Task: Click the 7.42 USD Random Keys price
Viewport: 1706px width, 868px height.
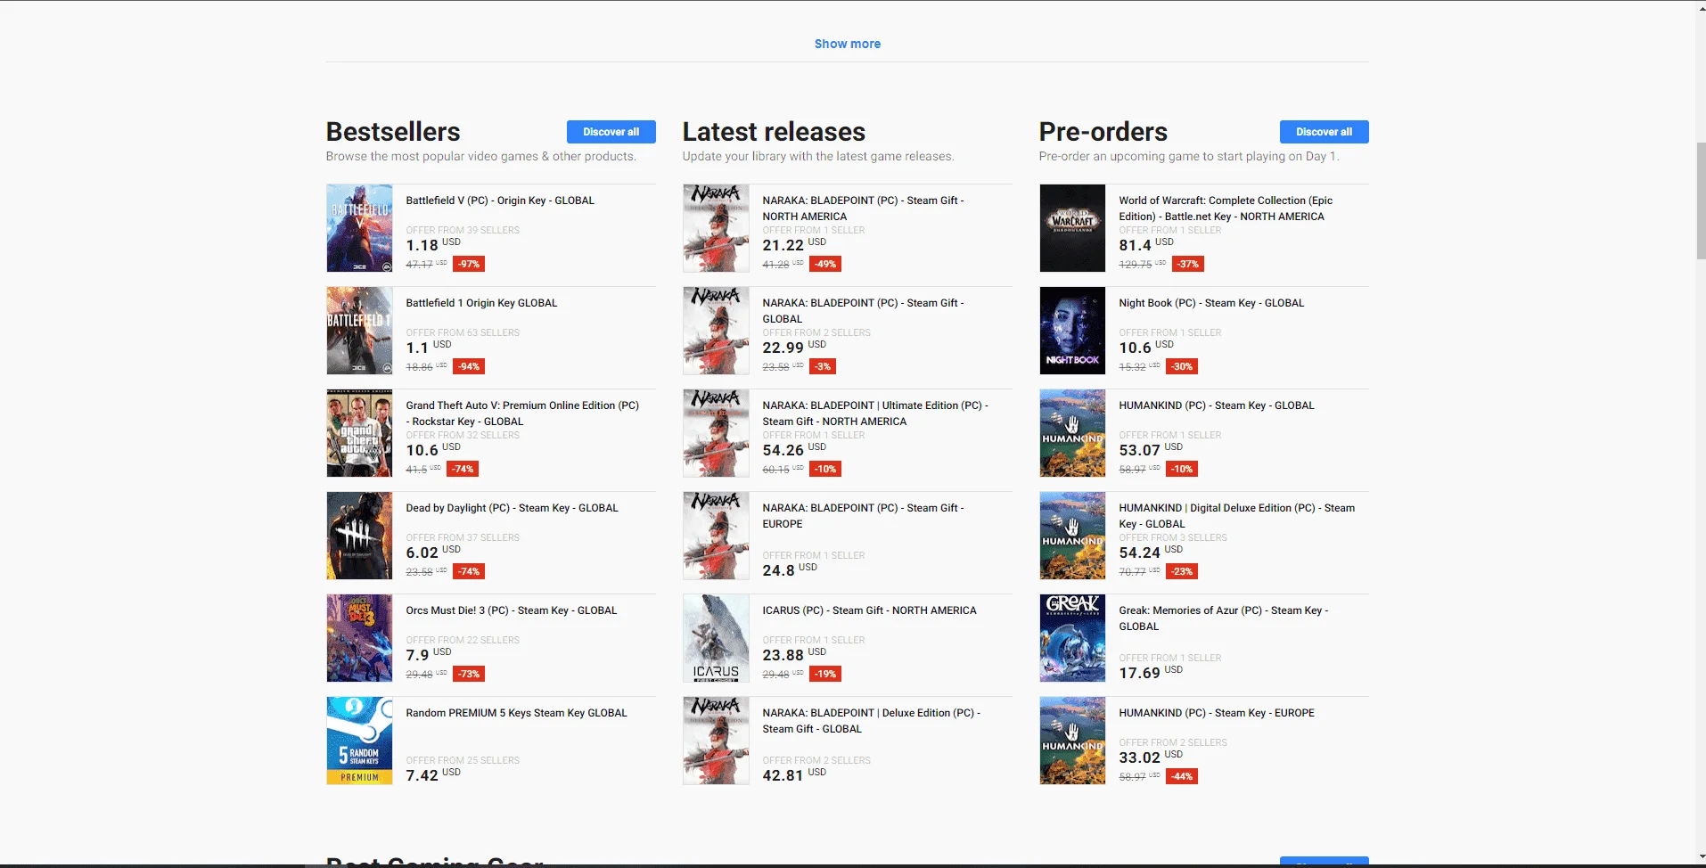Action: 433,774
